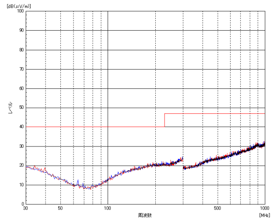
Task: Click the 40 tick label on the y-axis
Action: pyautogui.click(x=21, y=127)
